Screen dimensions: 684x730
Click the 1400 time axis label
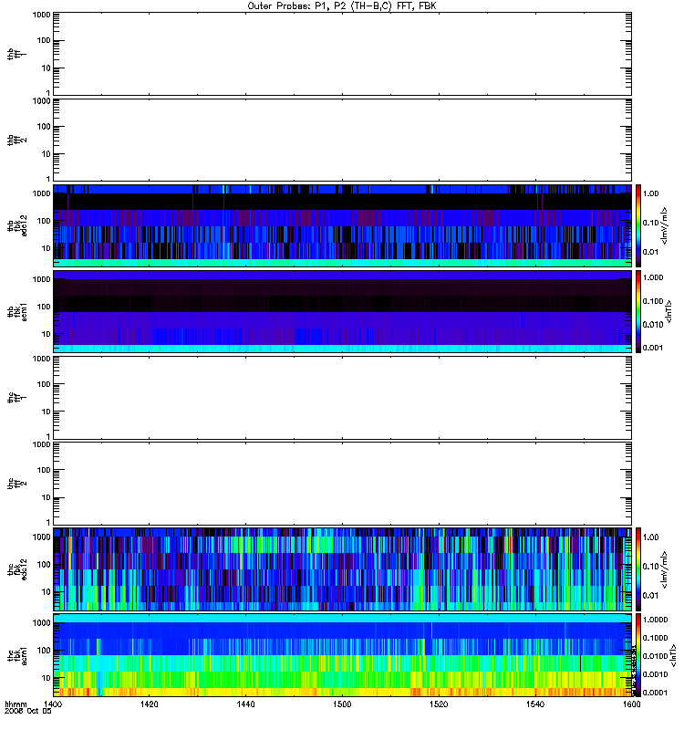pyautogui.click(x=53, y=704)
